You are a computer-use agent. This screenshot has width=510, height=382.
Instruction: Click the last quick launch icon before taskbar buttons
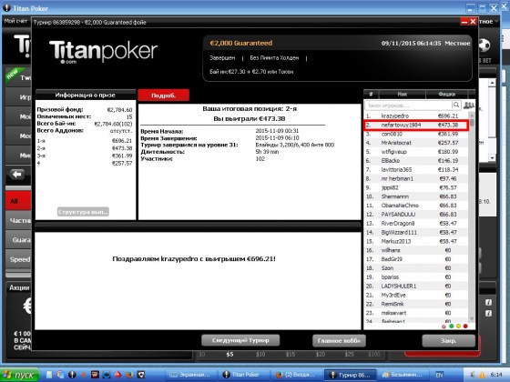pos(141,375)
